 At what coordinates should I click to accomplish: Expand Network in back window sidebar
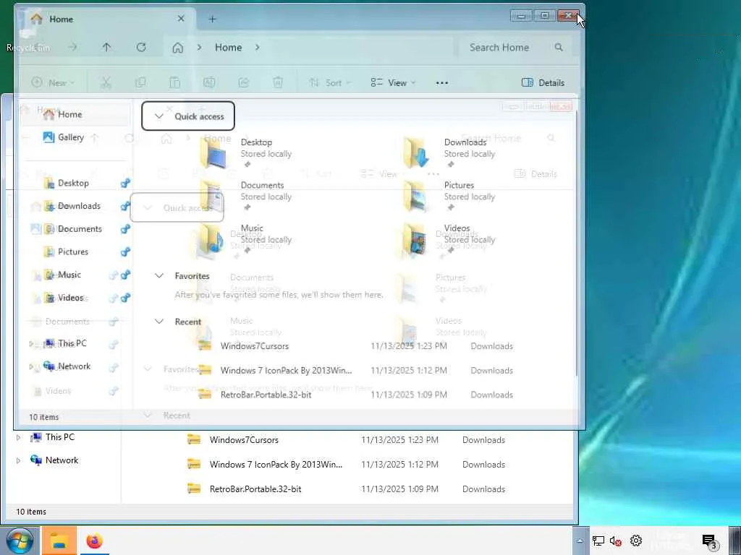coord(18,460)
